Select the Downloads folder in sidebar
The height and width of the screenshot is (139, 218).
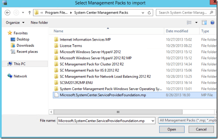(x=25, y=46)
